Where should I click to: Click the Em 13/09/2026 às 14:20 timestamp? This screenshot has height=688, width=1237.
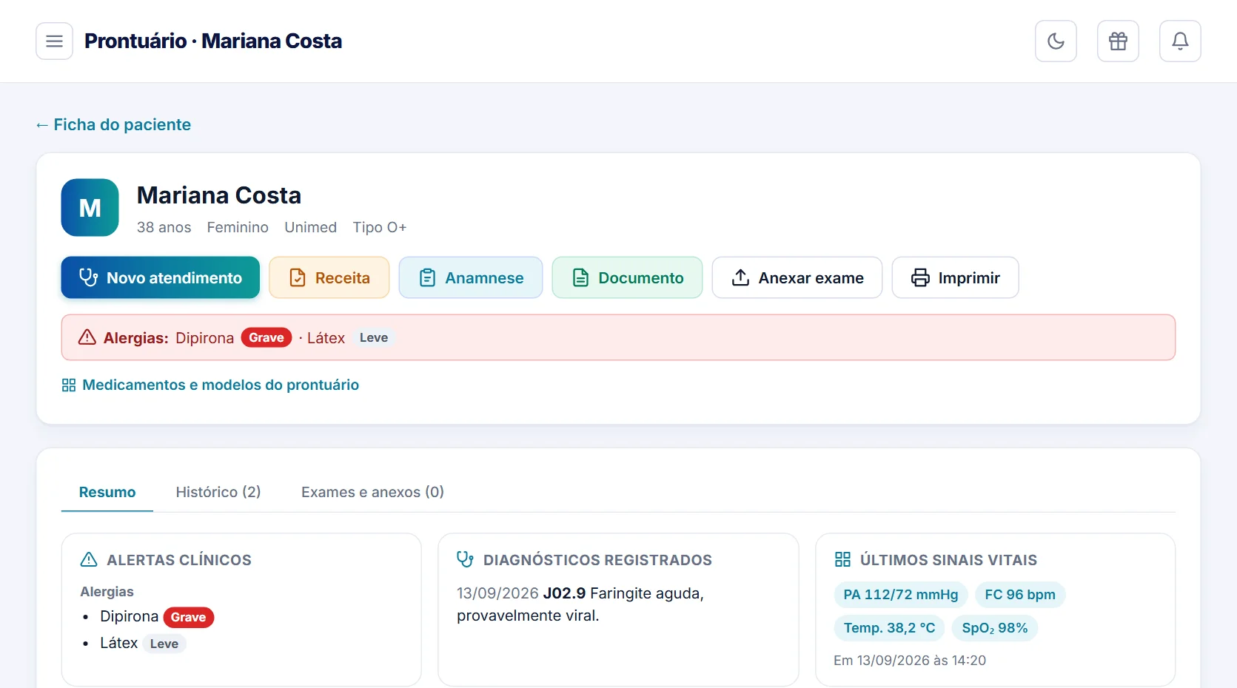pos(910,661)
